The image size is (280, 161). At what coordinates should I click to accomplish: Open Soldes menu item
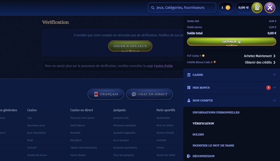tap(198, 135)
